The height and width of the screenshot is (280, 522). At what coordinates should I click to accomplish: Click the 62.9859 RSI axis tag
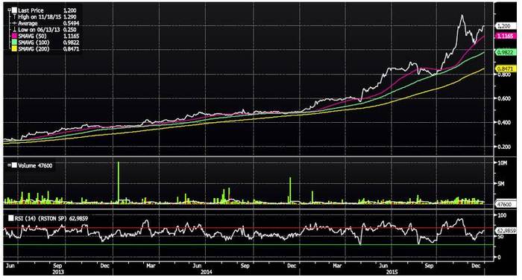pyautogui.click(x=506, y=230)
